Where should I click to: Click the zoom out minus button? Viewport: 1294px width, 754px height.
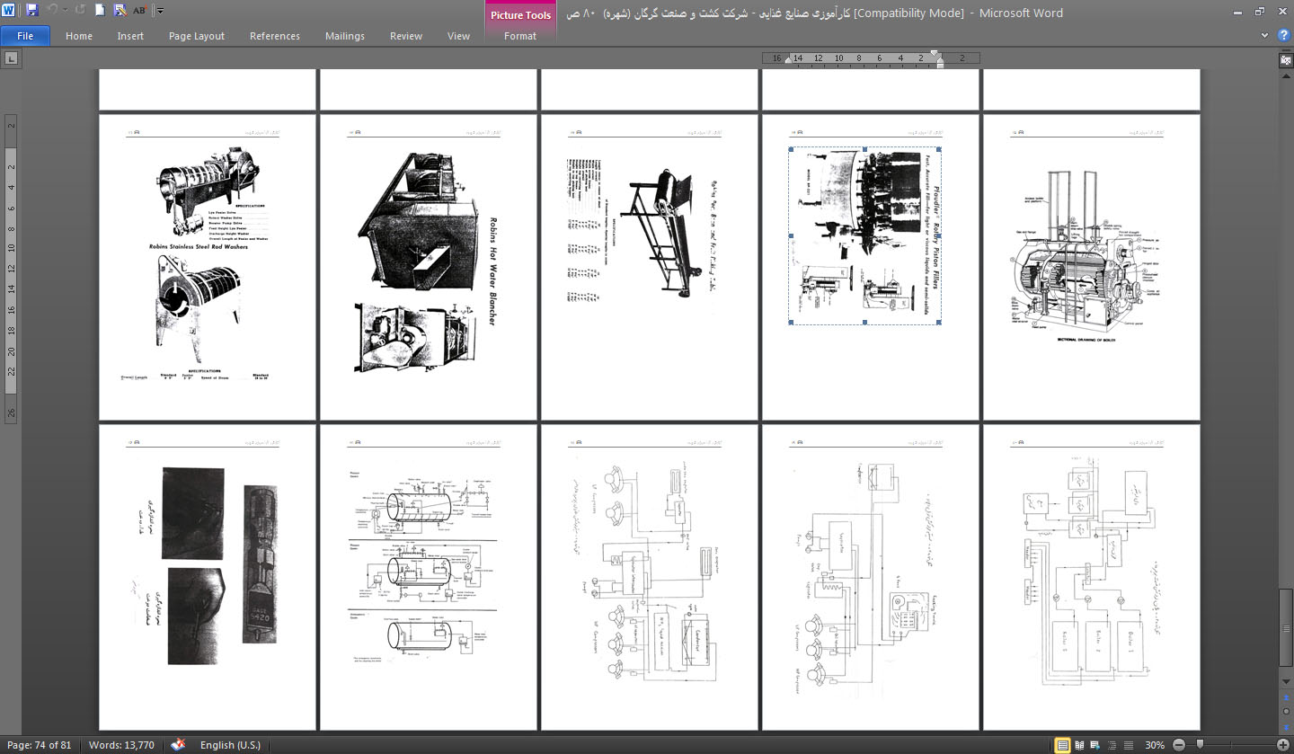(x=1178, y=745)
